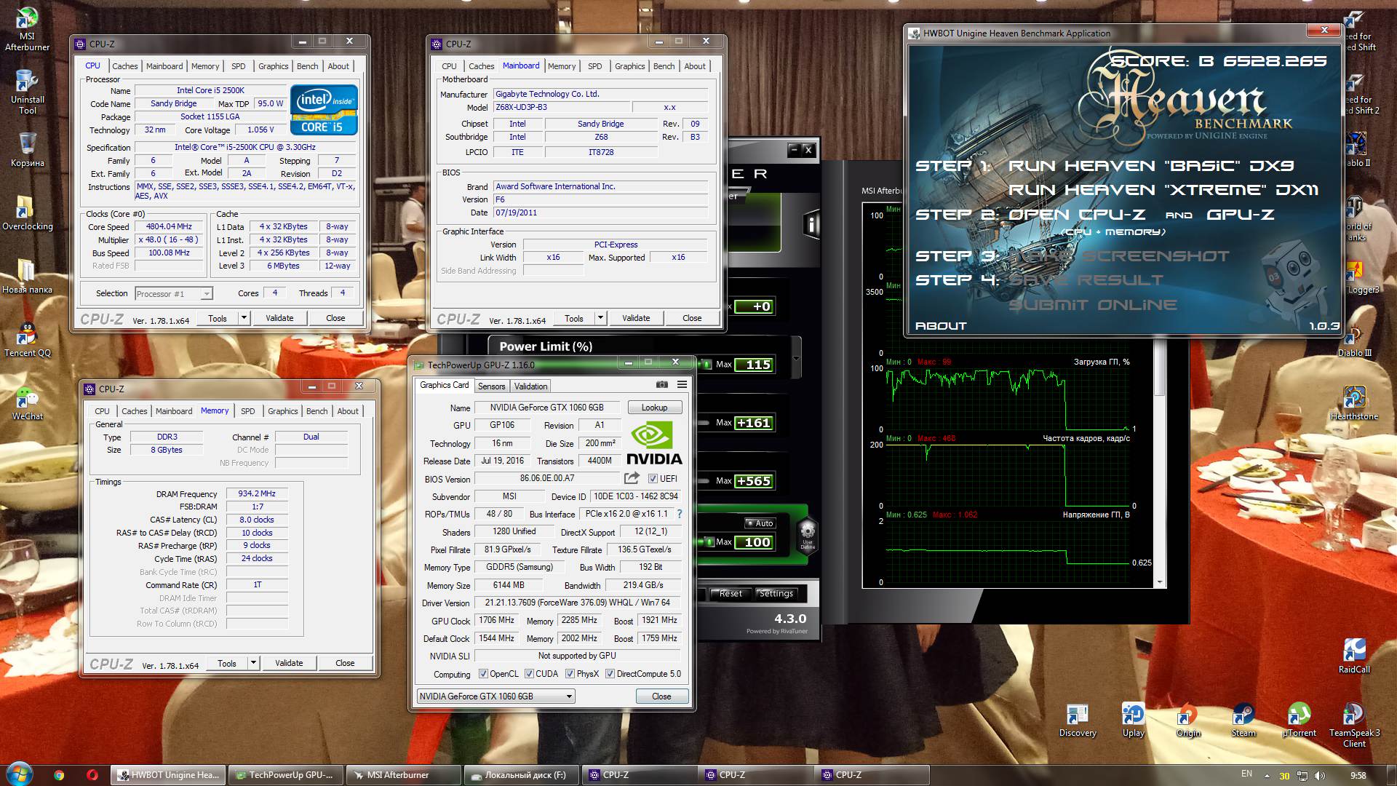Open the MSI Afterburner desktop shortcut
1397x786 pixels.
click(27, 29)
